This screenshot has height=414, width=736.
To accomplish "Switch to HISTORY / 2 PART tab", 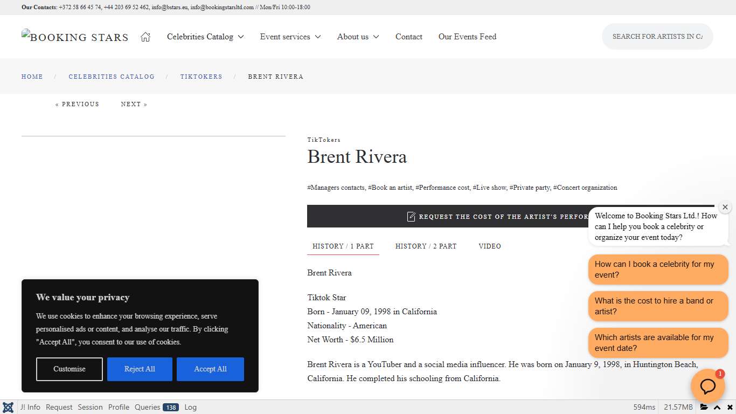I will click(426, 246).
